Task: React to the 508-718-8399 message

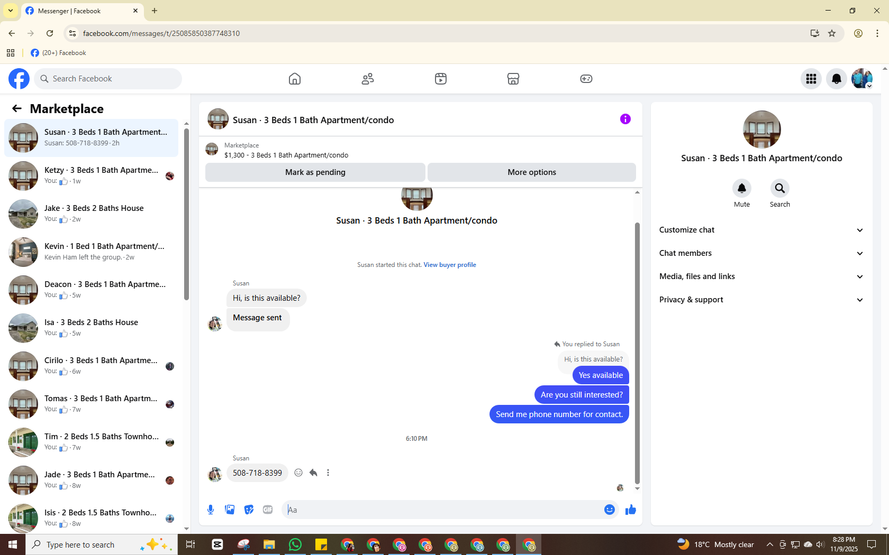Action: tap(298, 473)
